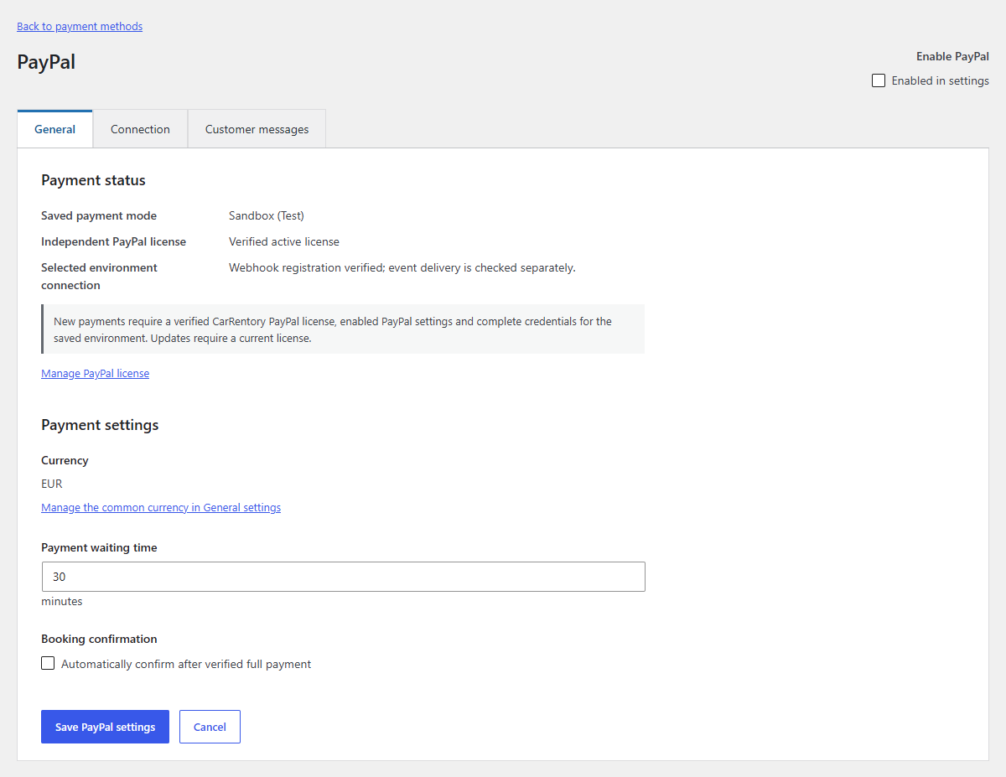Click the EUR currency value
The height and width of the screenshot is (777, 1006).
coord(52,484)
